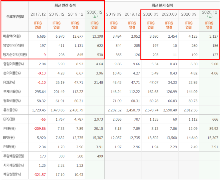The height and width of the screenshot is (180, 221).
Task: Click the BPS(원) row label
Action: 9,138
